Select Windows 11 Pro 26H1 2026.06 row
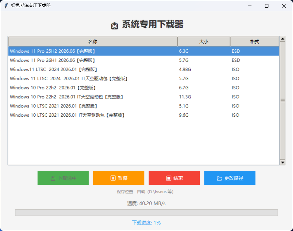This screenshot has height=231, width=293. [144, 60]
